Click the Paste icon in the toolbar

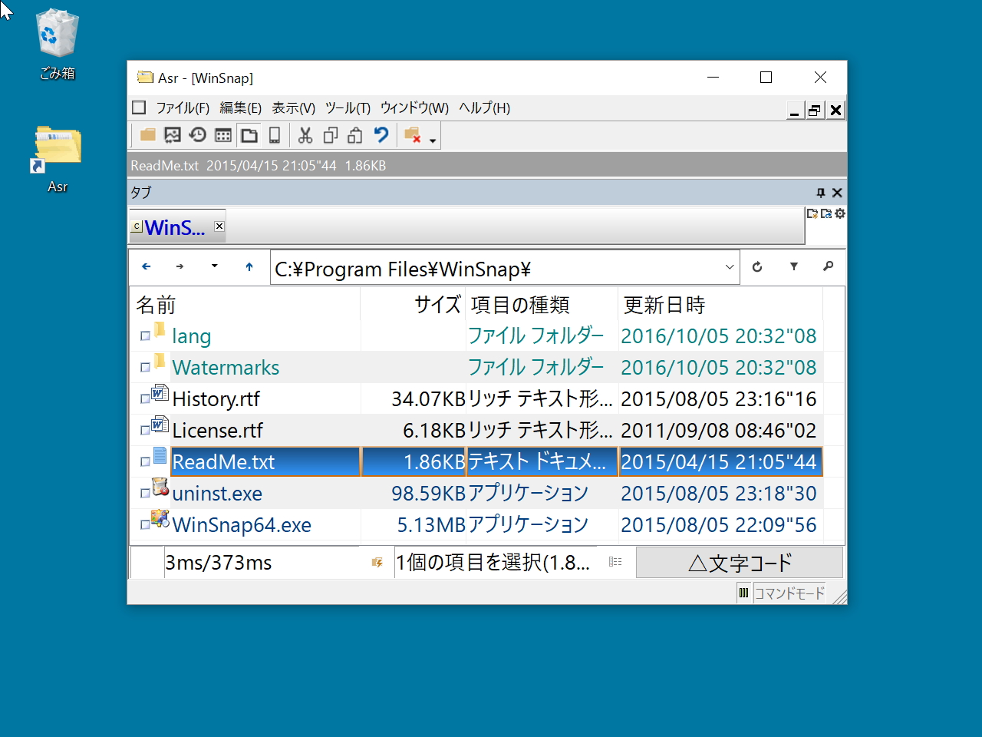354,135
